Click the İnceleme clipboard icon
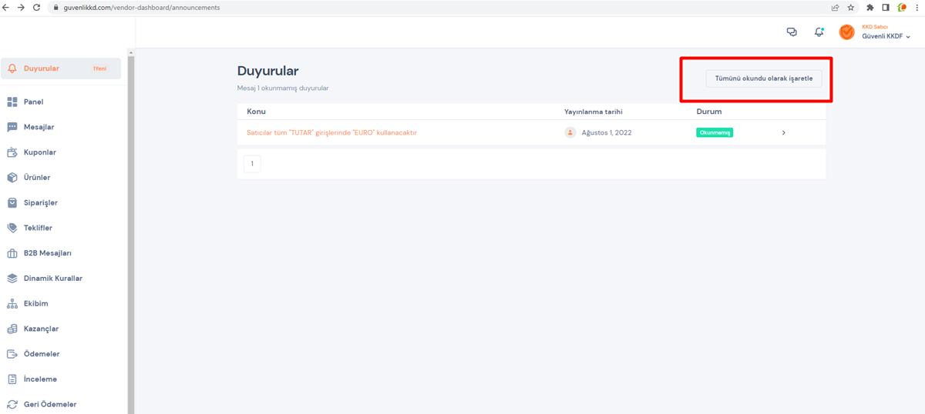 (12, 379)
